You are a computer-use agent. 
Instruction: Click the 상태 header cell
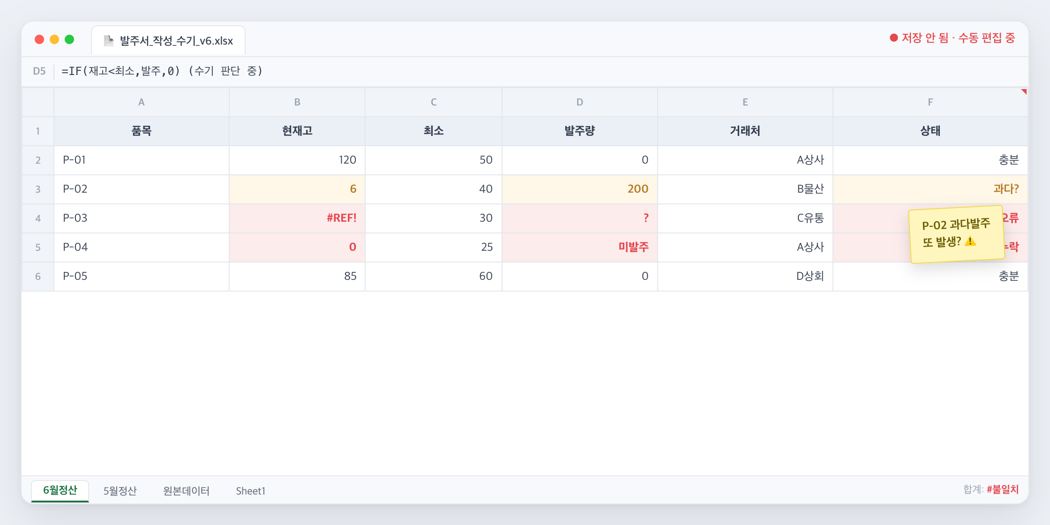(x=930, y=131)
